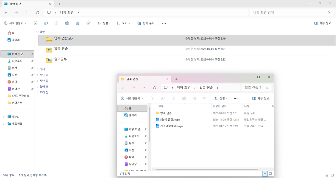Click 바탕 화면 breadcrumb in the front window address bar
This screenshot has width=336, height=178.
coord(184,88)
